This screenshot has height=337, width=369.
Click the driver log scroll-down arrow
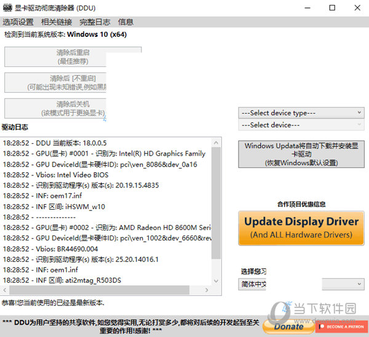point(216,281)
